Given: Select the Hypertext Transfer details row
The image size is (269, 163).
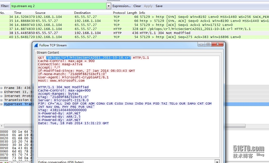Looking at the screenshot, I should (18, 104).
